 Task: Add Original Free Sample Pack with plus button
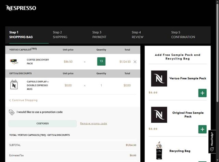pyautogui.click(x=202, y=129)
